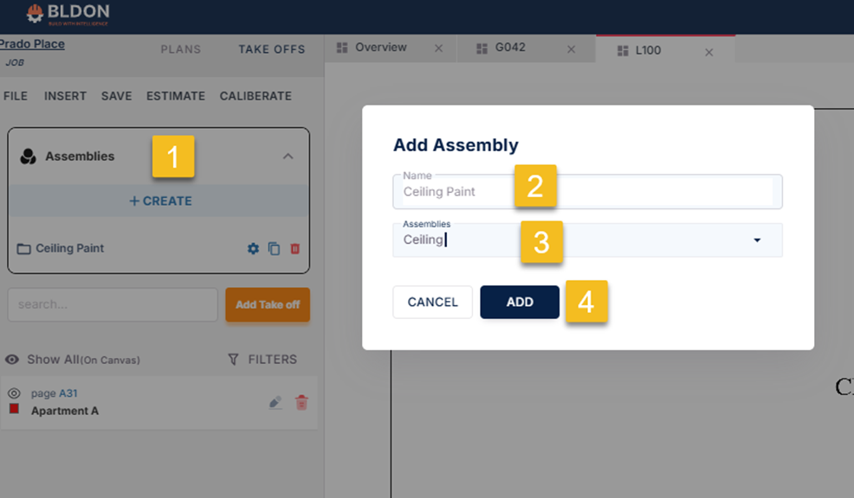Screen dimensions: 854x498
Task: Open the Assemblies dropdown in dialog
Action: (757, 240)
